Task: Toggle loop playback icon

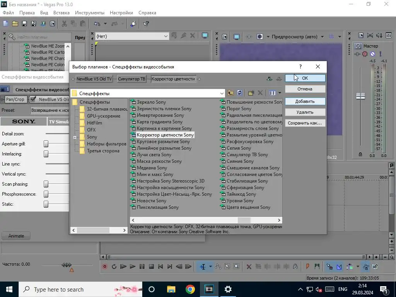Action: (x=114, y=266)
